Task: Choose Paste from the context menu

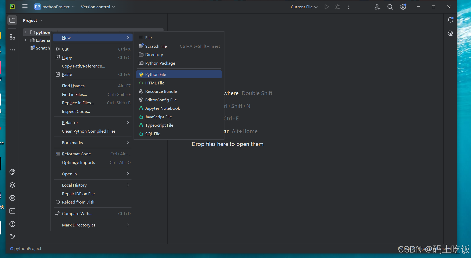Action: (93, 75)
